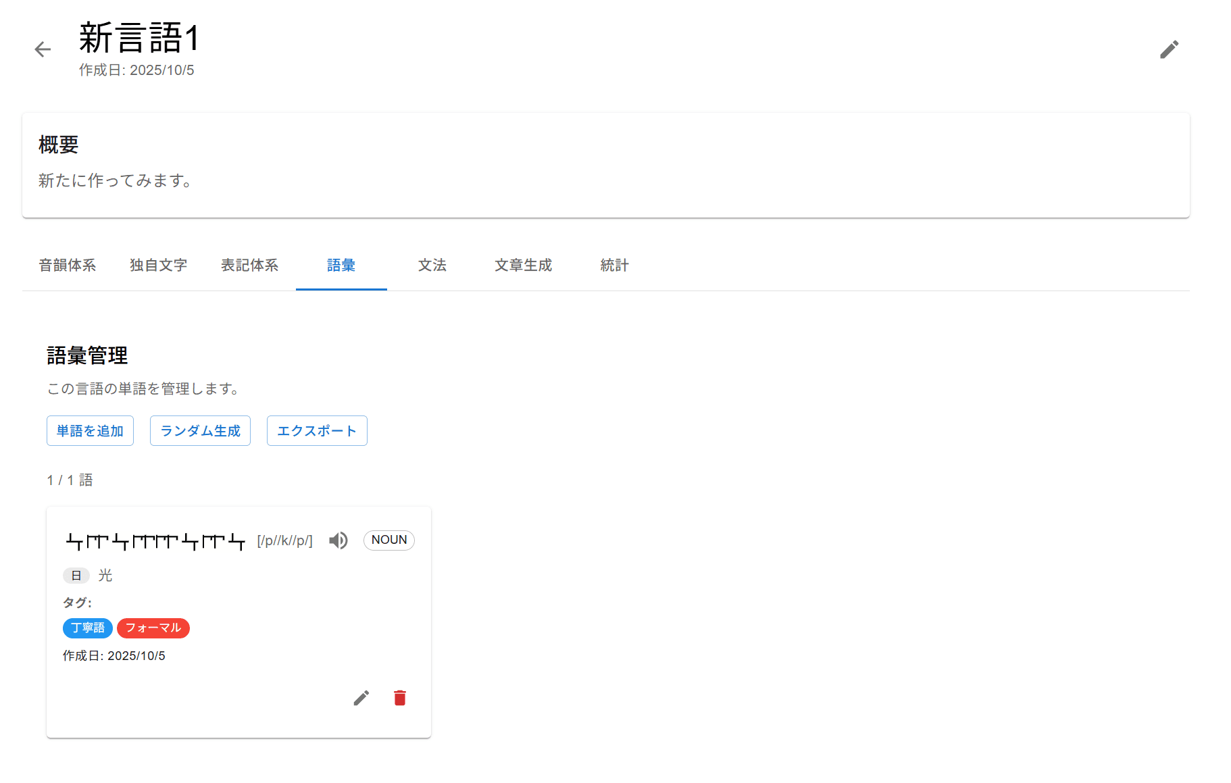
Task: Delete the word using red trash icon
Action: [x=400, y=698]
